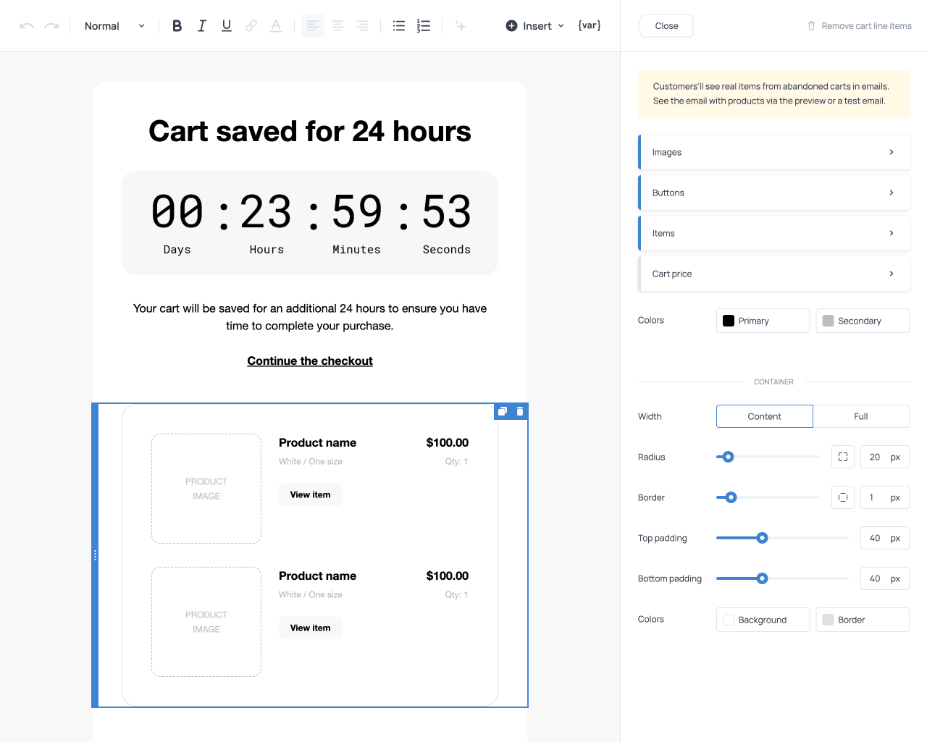Image resolution: width=927 pixels, height=742 pixels.
Task: Apply underline formatting
Action: click(x=227, y=26)
